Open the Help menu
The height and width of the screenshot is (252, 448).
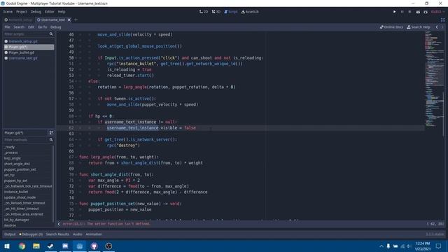point(62,12)
